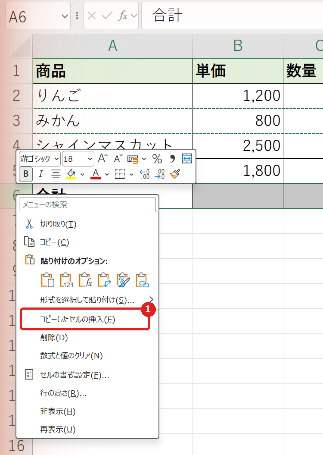Increase decimal places icon
The height and width of the screenshot is (455, 323).
point(145,174)
